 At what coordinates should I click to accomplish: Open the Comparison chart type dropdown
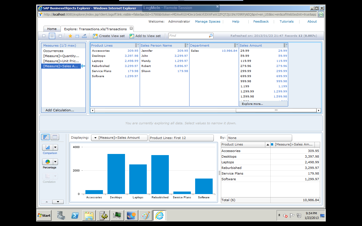coord(55,147)
